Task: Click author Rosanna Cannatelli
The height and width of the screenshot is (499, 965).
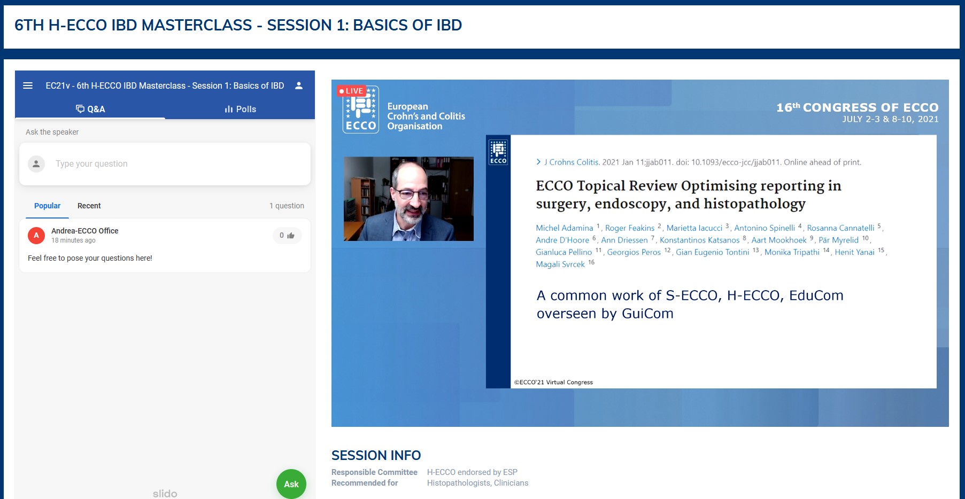Action: point(840,228)
